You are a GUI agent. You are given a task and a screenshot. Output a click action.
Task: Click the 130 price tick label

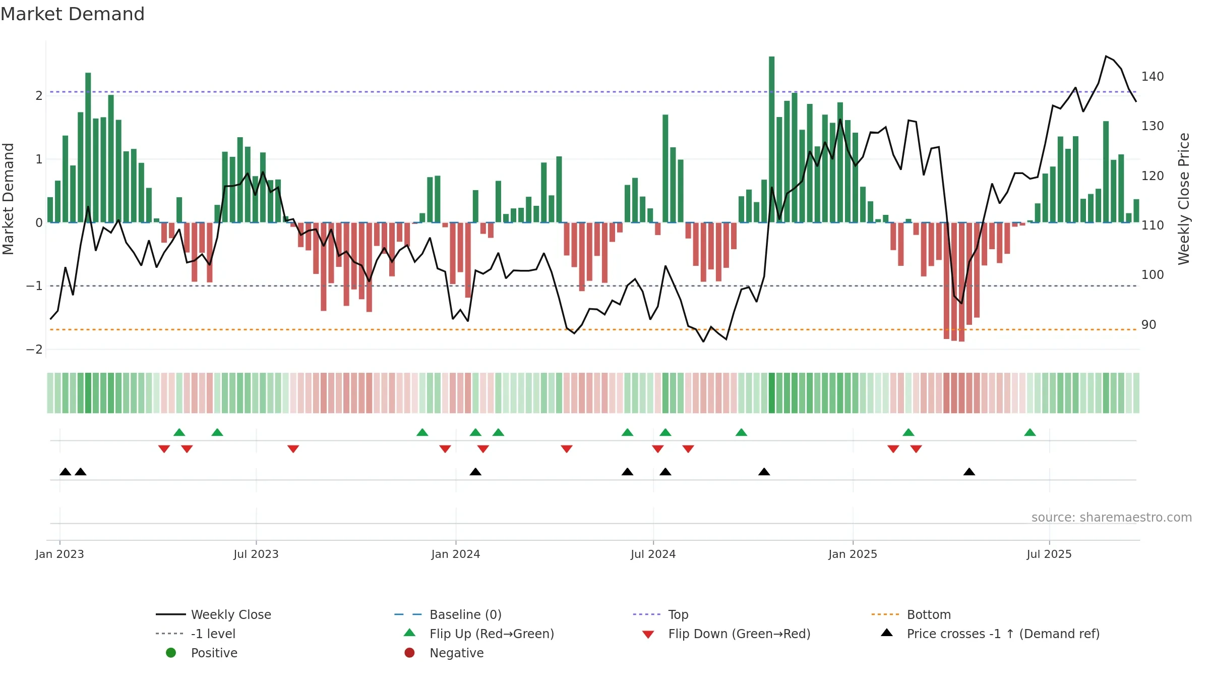coord(1153,126)
